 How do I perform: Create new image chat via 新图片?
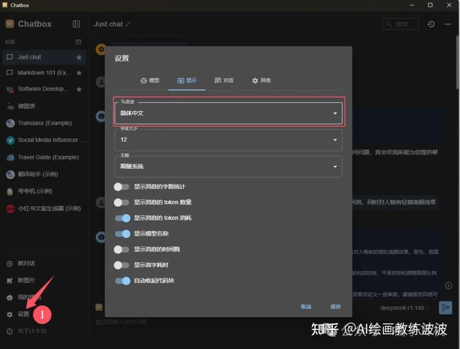tap(44, 280)
